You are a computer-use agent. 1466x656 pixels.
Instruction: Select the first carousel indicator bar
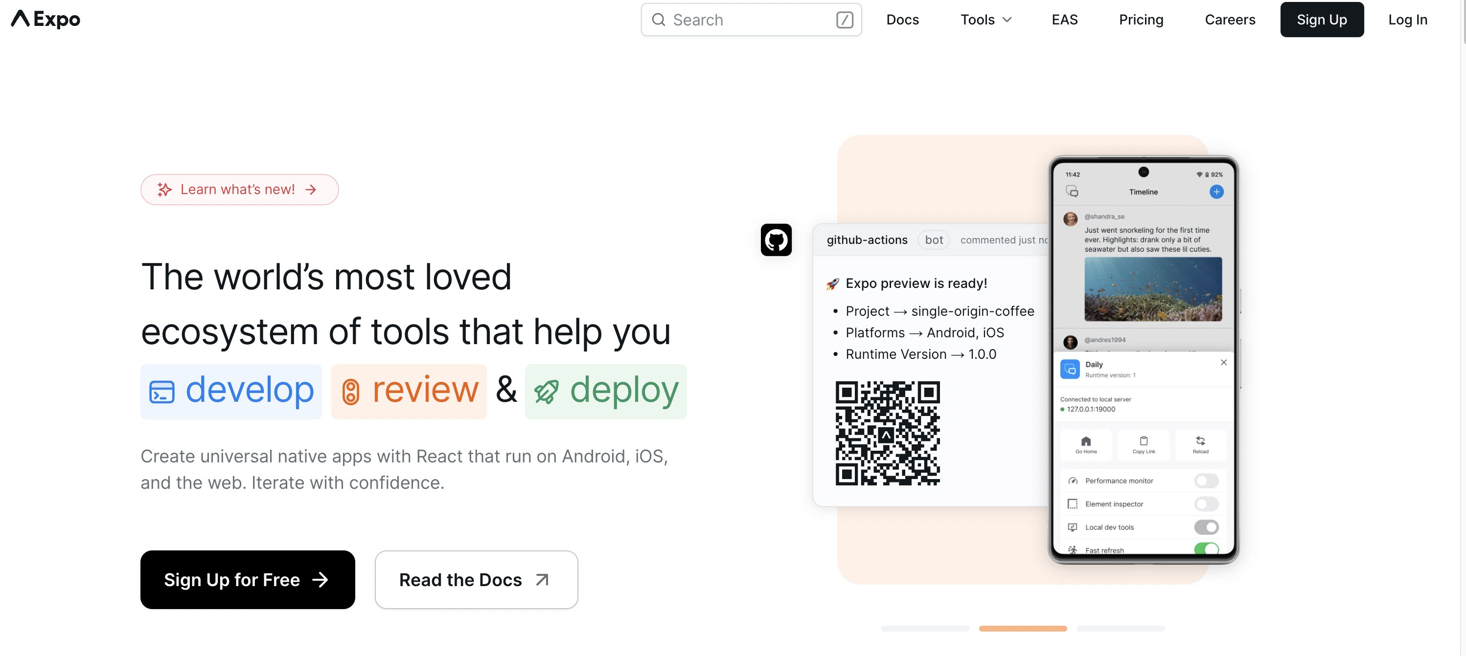click(x=925, y=629)
